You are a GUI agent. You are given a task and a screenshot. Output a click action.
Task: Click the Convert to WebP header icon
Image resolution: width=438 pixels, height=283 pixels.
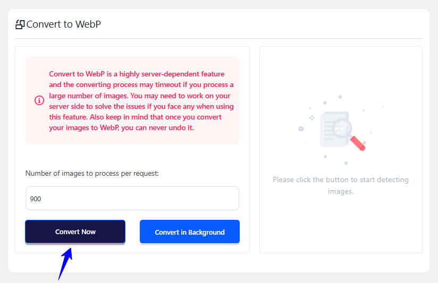point(20,24)
